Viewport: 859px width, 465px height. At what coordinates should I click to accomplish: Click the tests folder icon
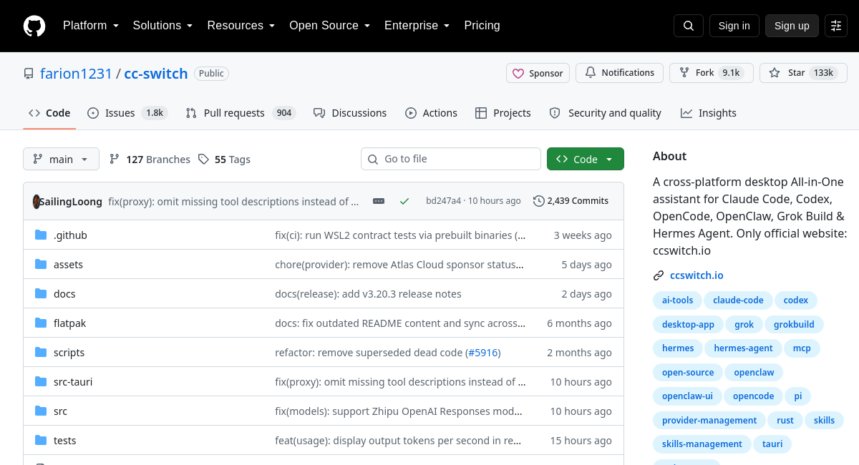pyautogui.click(x=41, y=441)
